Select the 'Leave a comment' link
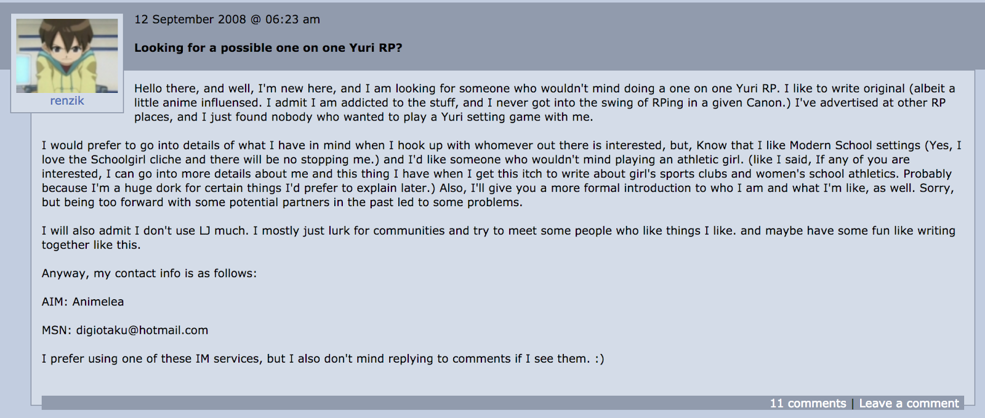This screenshot has width=985, height=418. (909, 404)
